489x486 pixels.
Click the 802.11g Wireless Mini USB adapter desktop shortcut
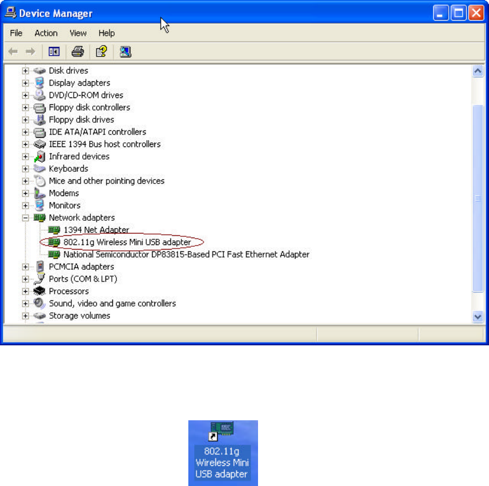click(223, 453)
